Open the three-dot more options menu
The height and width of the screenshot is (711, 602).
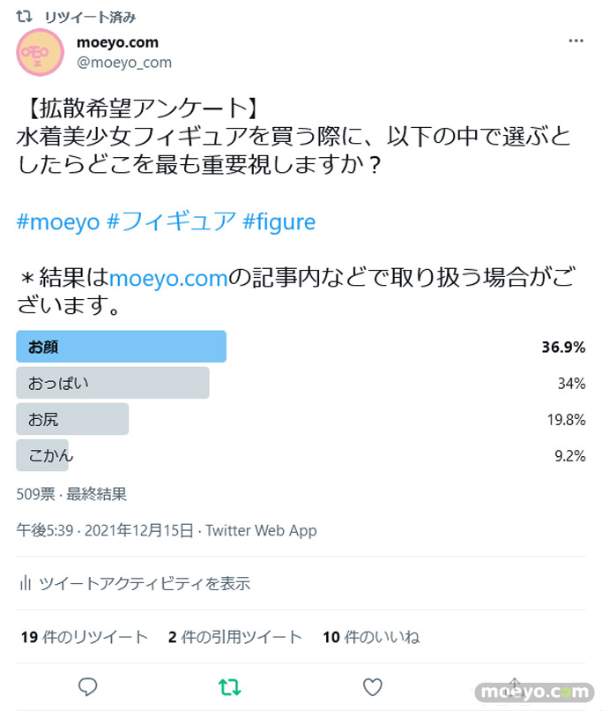click(576, 41)
